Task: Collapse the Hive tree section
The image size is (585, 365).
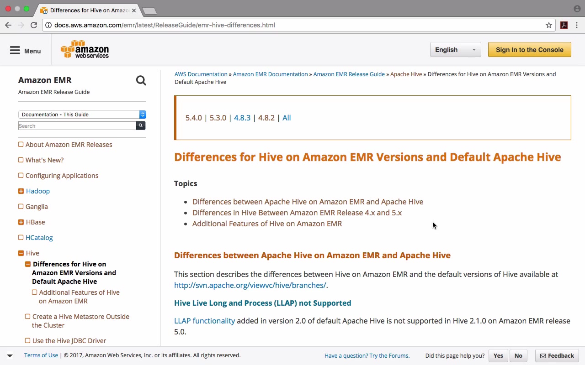Action: pos(21,253)
